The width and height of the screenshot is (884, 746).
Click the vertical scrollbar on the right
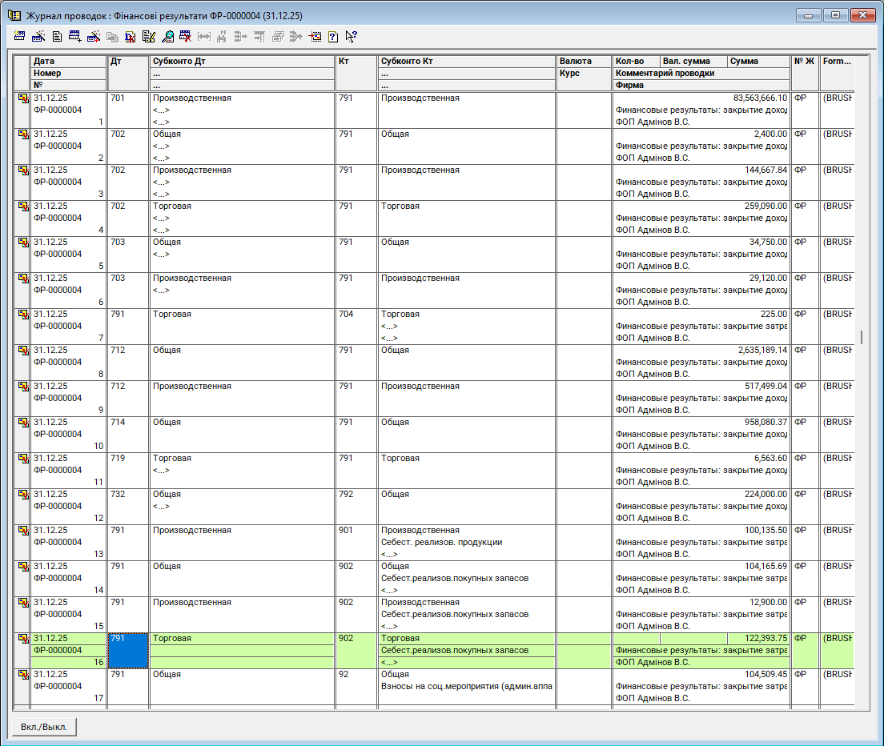(x=862, y=337)
